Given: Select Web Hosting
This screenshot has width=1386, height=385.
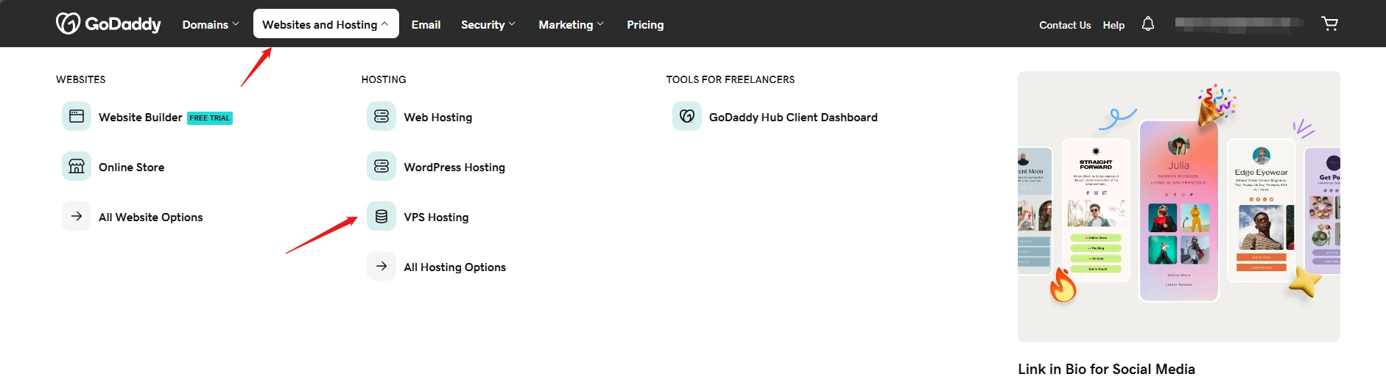Looking at the screenshot, I should (x=438, y=117).
